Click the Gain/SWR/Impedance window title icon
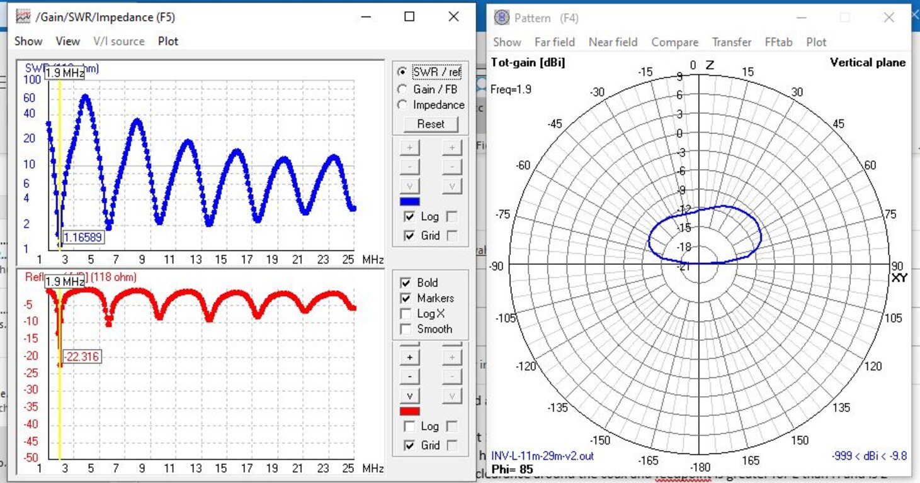The height and width of the screenshot is (483, 920). pos(23,18)
